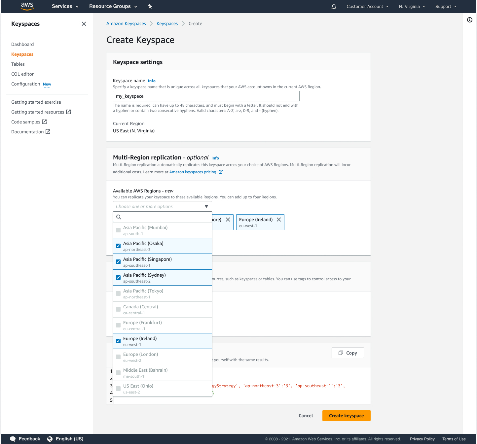Open the info panel icon at top right

470,20
